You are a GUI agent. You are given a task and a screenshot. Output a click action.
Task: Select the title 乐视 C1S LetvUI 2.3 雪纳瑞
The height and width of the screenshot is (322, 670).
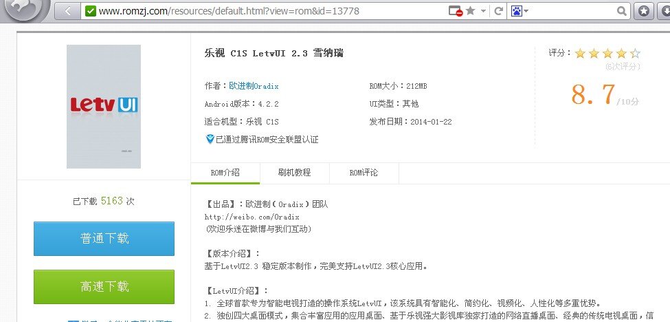tap(274, 54)
